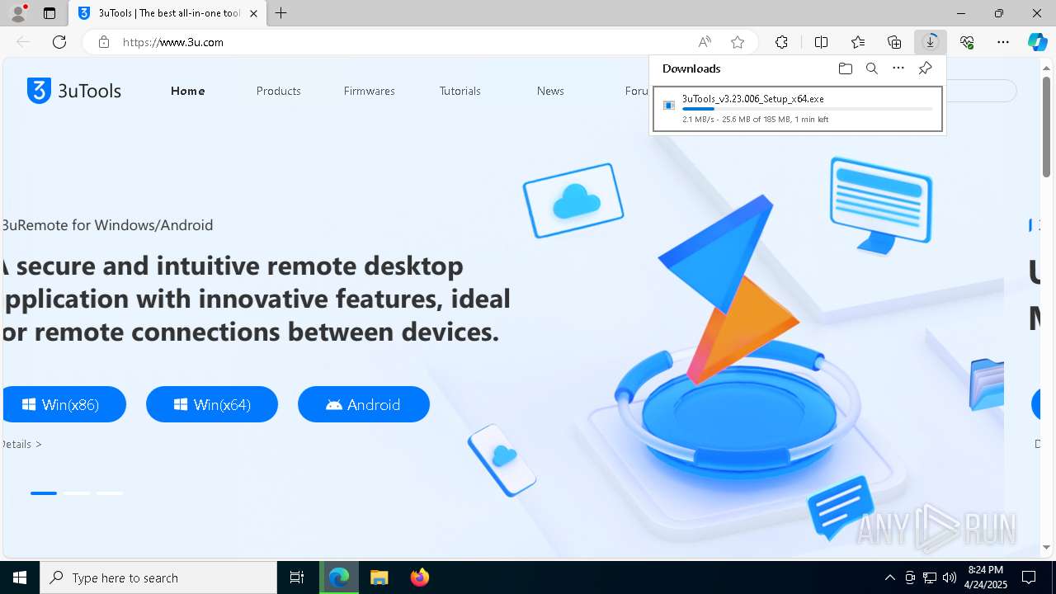This screenshot has width=1056, height=594.
Task: Open Windows Start menu
Action: click(x=20, y=577)
